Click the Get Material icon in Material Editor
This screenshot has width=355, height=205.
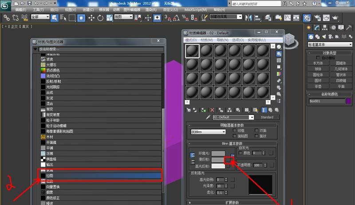(189, 110)
